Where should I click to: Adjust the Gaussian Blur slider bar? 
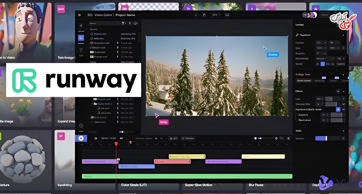pos(333,104)
